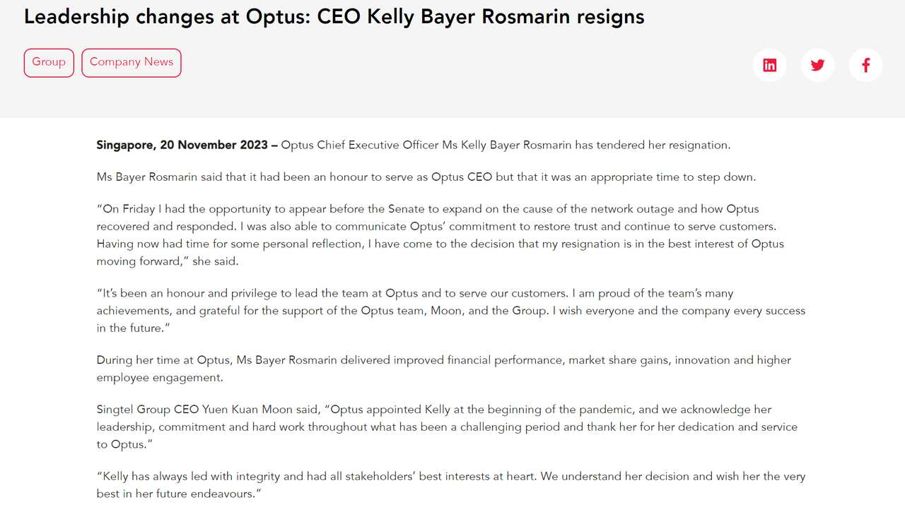Click the Group category label
The height and width of the screenshot is (512, 905).
pos(48,62)
